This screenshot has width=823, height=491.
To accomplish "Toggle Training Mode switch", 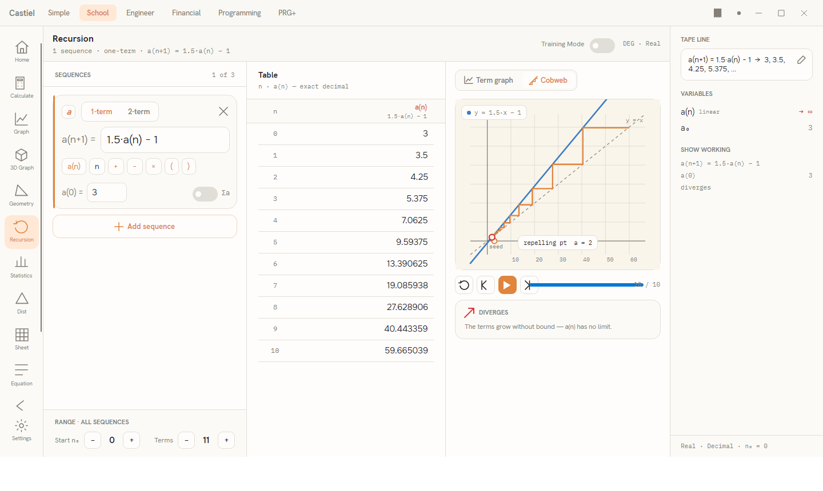I will (x=602, y=46).
